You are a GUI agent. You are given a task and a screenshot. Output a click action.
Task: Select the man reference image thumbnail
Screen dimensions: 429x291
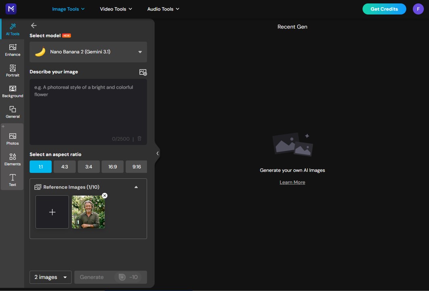point(88,212)
